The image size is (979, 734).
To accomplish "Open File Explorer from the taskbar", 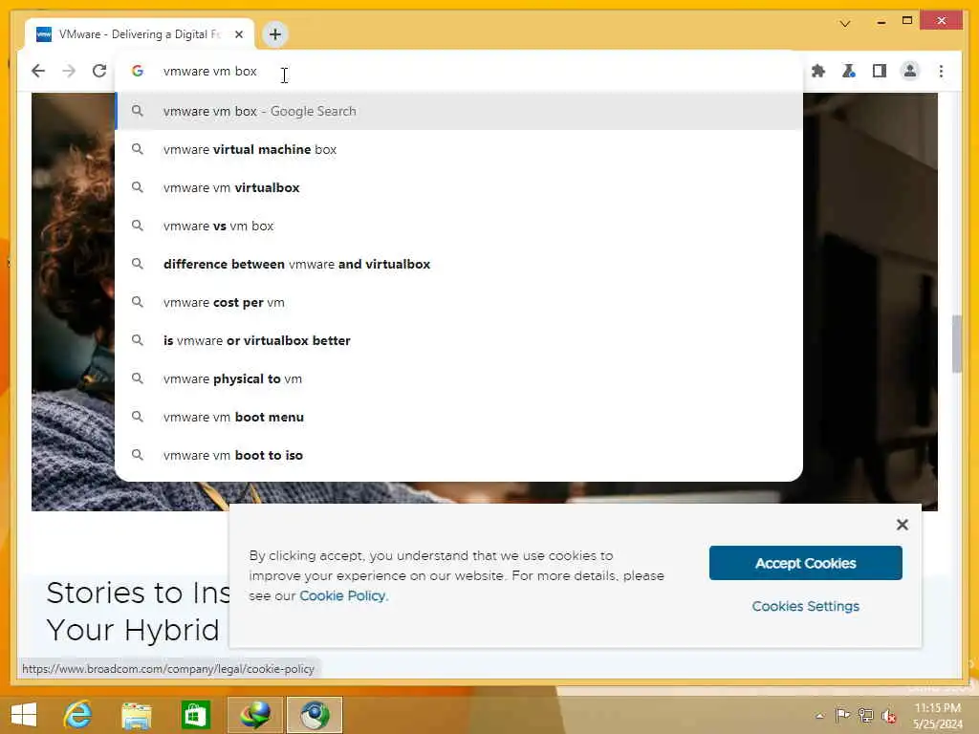I will click(137, 715).
